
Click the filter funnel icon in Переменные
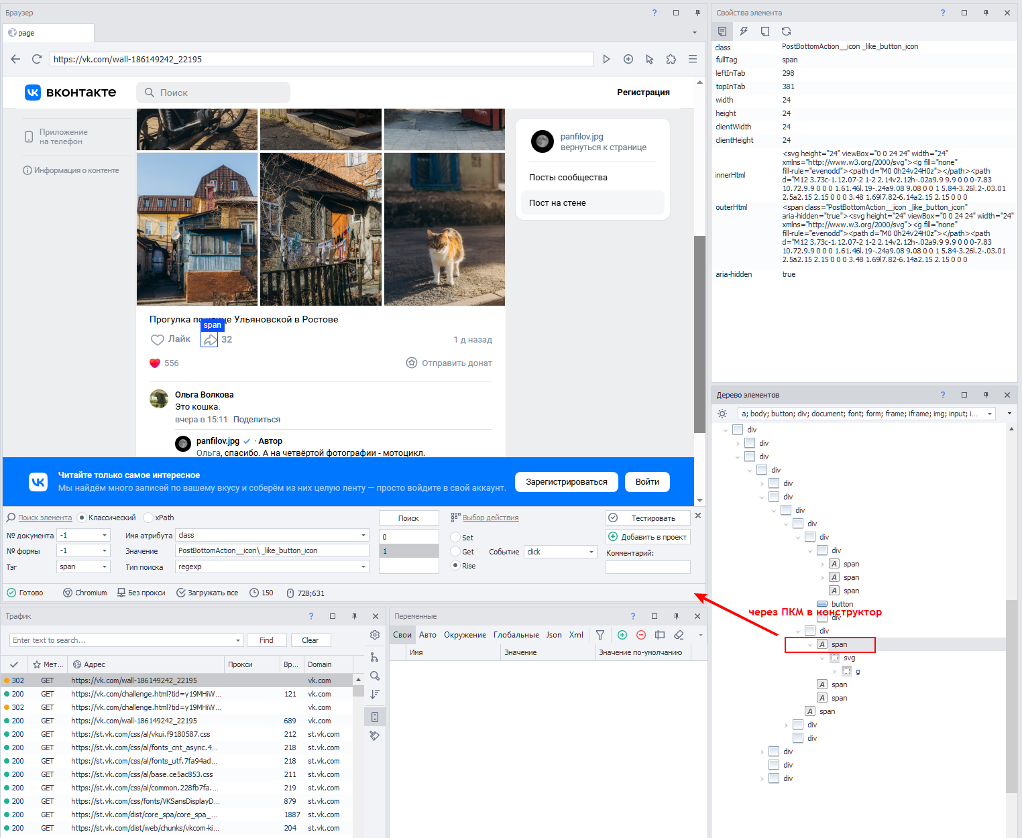coord(600,635)
